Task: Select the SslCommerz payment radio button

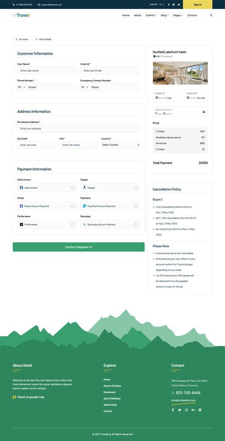Action: pos(73,188)
